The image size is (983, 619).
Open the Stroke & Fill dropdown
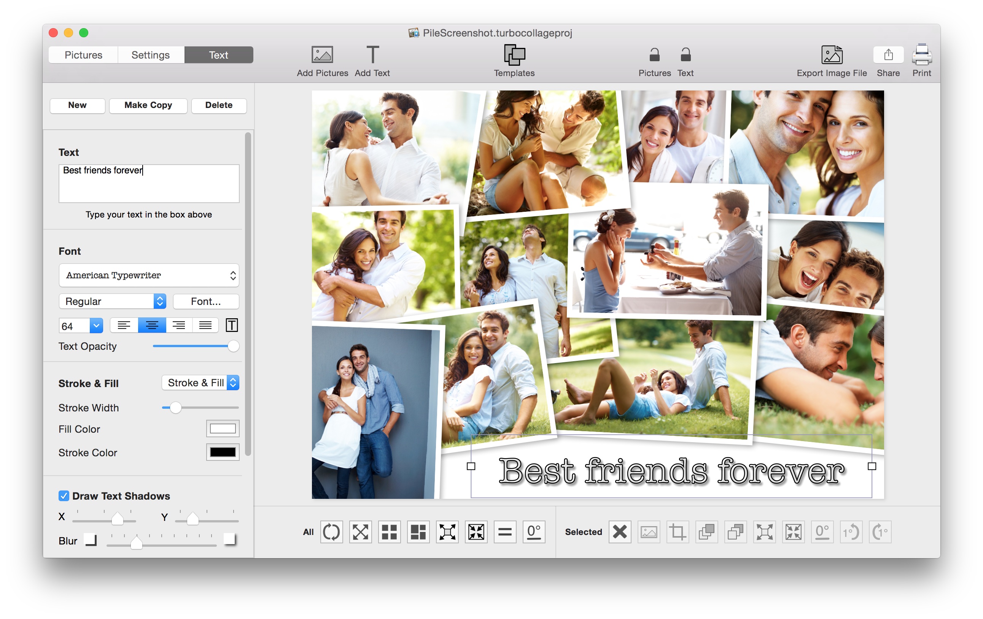199,383
